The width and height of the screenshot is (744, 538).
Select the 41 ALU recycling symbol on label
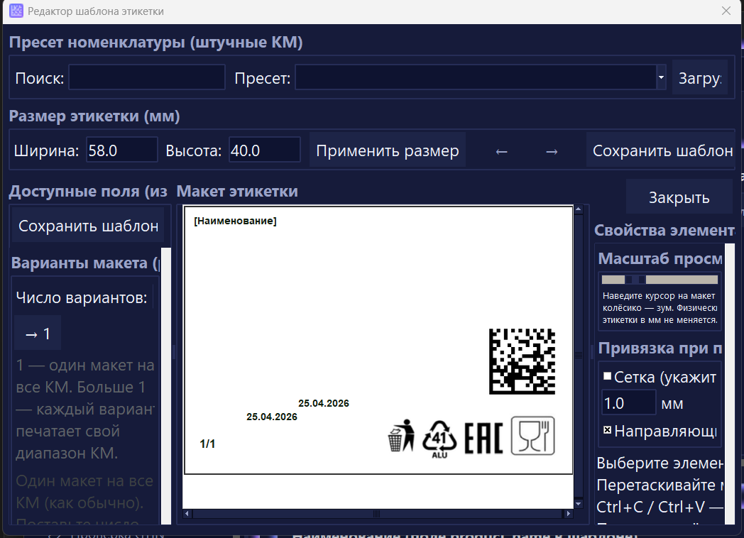[x=439, y=439]
